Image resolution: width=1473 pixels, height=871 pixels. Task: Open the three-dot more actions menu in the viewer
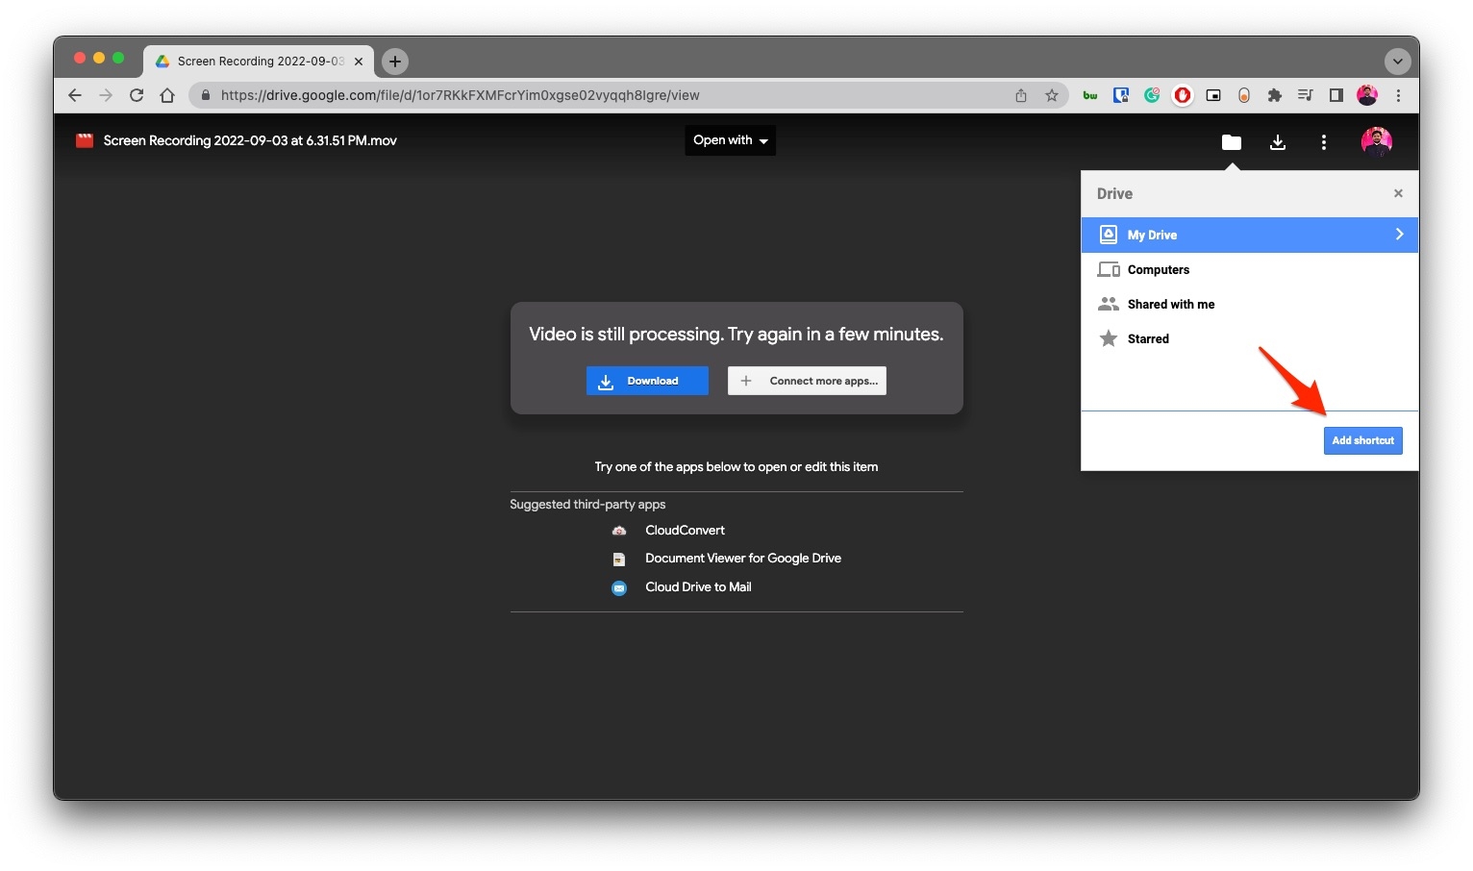click(1323, 142)
